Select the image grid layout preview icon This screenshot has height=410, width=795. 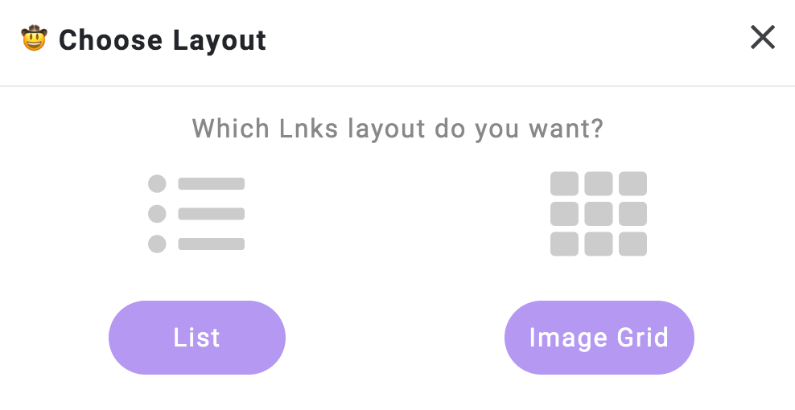tap(599, 214)
